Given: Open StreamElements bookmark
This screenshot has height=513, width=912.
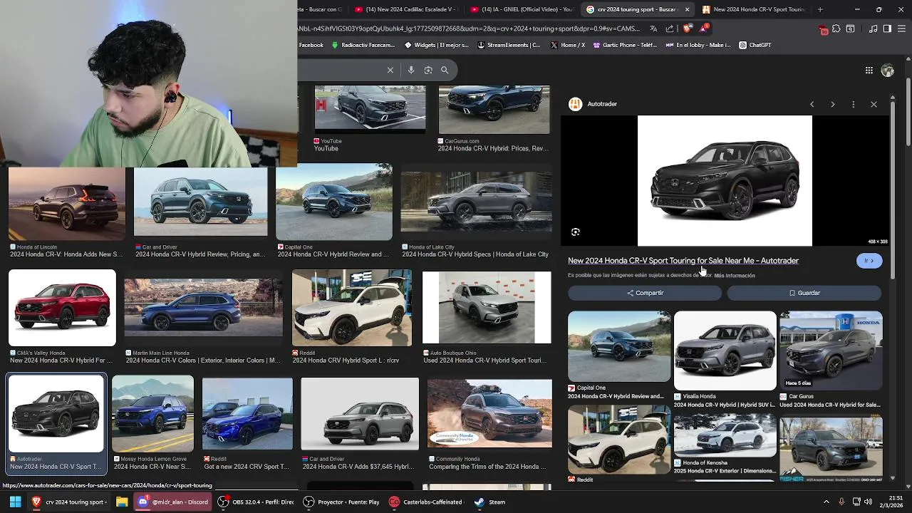Looking at the screenshot, I should 509,45.
